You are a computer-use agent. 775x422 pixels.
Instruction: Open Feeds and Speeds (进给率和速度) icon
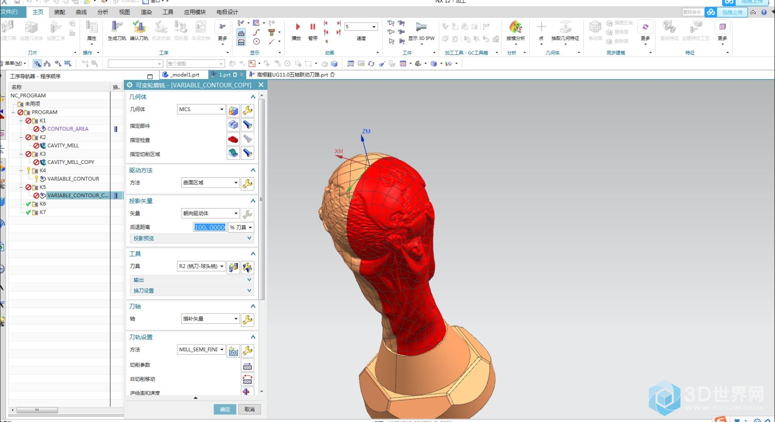(x=247, y=392)
